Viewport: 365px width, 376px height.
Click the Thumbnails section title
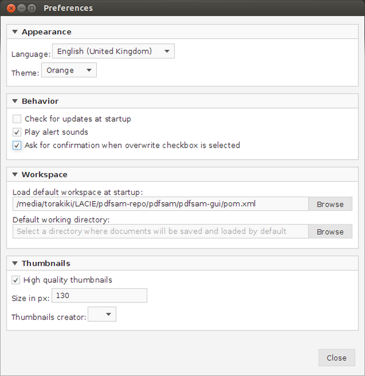46,263
